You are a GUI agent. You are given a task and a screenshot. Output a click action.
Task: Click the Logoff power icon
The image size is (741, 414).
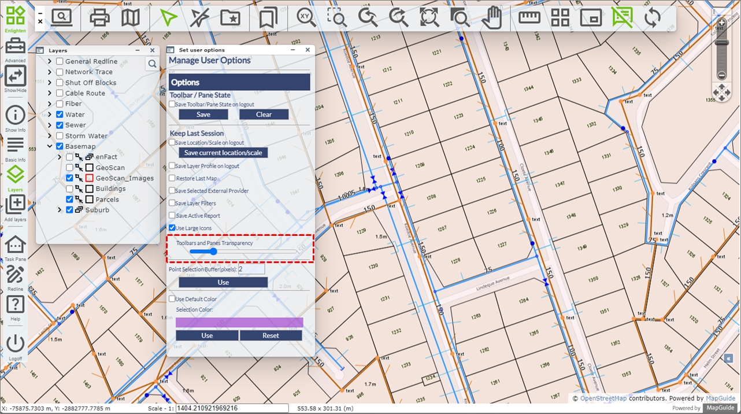15,343
